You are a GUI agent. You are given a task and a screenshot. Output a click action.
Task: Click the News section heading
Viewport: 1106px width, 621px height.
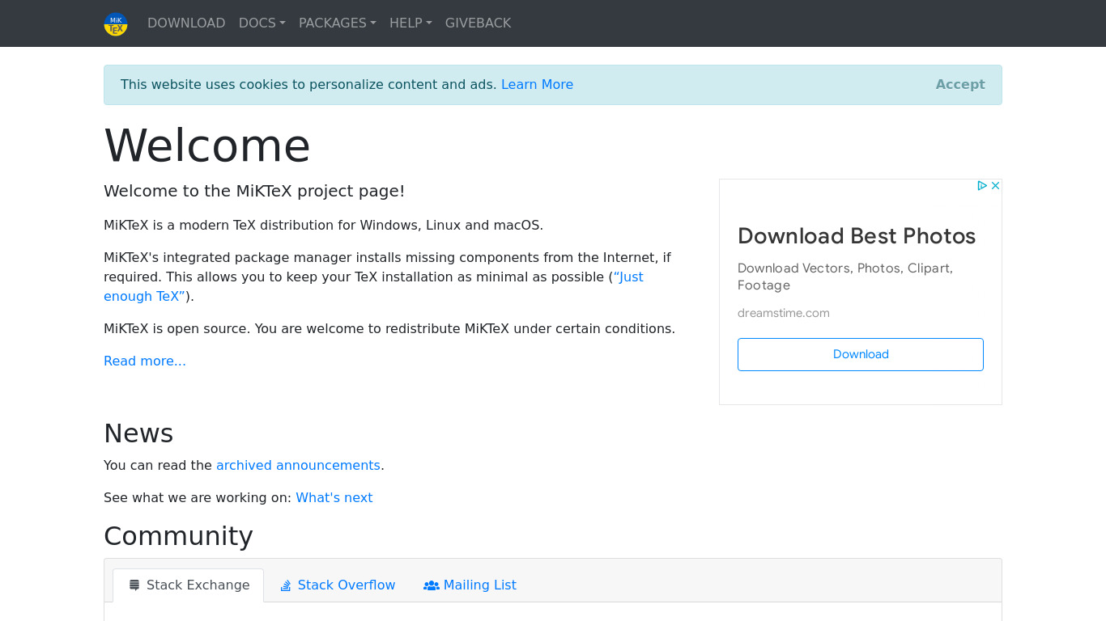point(138,433)
